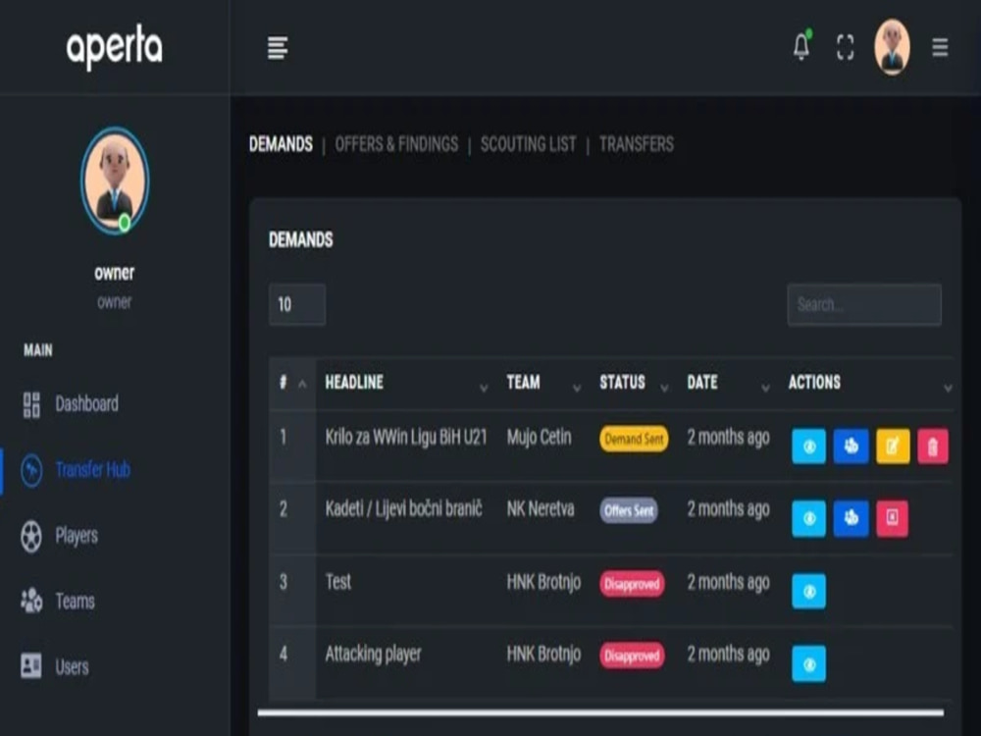Screen dimensions: 981x736
Task: Open the notifications bell
Action: 801,46
